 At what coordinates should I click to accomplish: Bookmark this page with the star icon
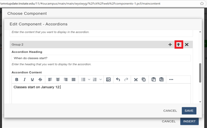pyautogui.click(x=202, y=3)
